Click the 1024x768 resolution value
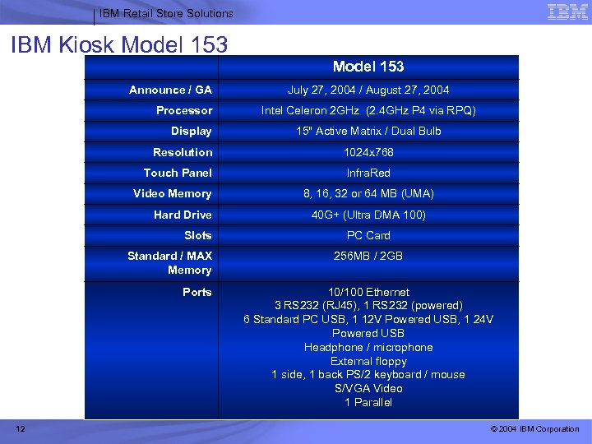Image resolution: width=592 pixels, height=444 pixels. [368, 152]
